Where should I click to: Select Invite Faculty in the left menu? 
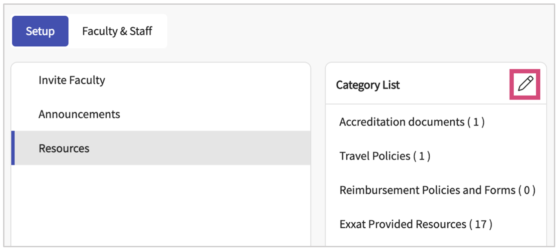(x=72, y=80)
